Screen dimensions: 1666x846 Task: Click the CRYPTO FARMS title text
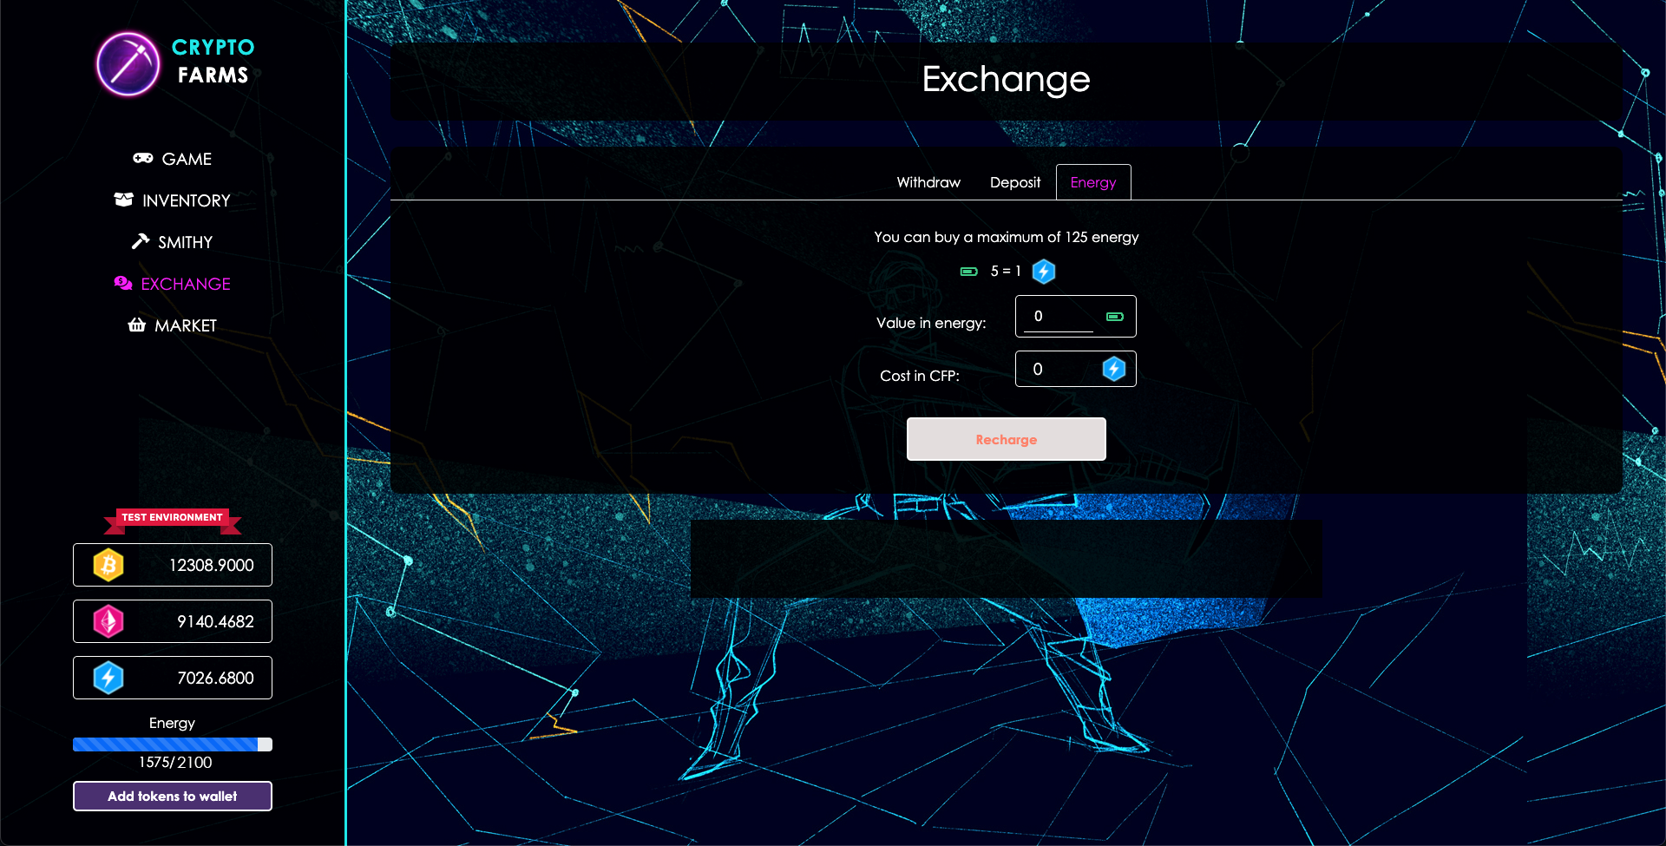[x=213, y=61]
